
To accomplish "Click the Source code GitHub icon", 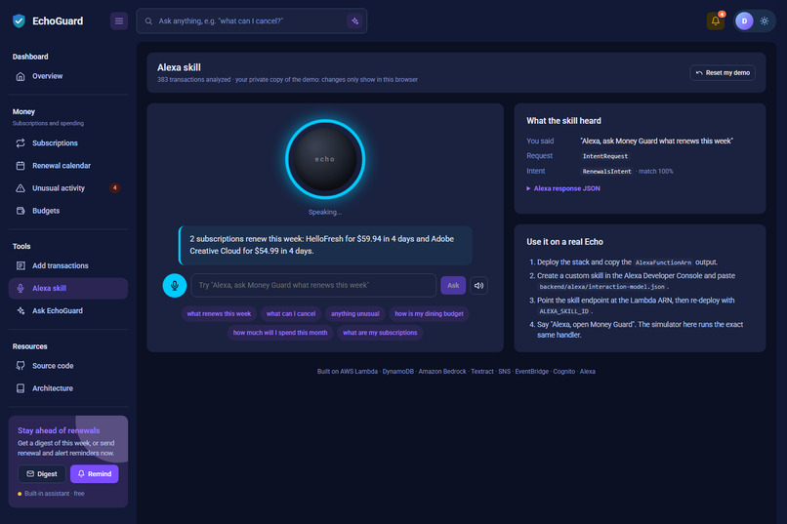I will click(x=21, y=366).
